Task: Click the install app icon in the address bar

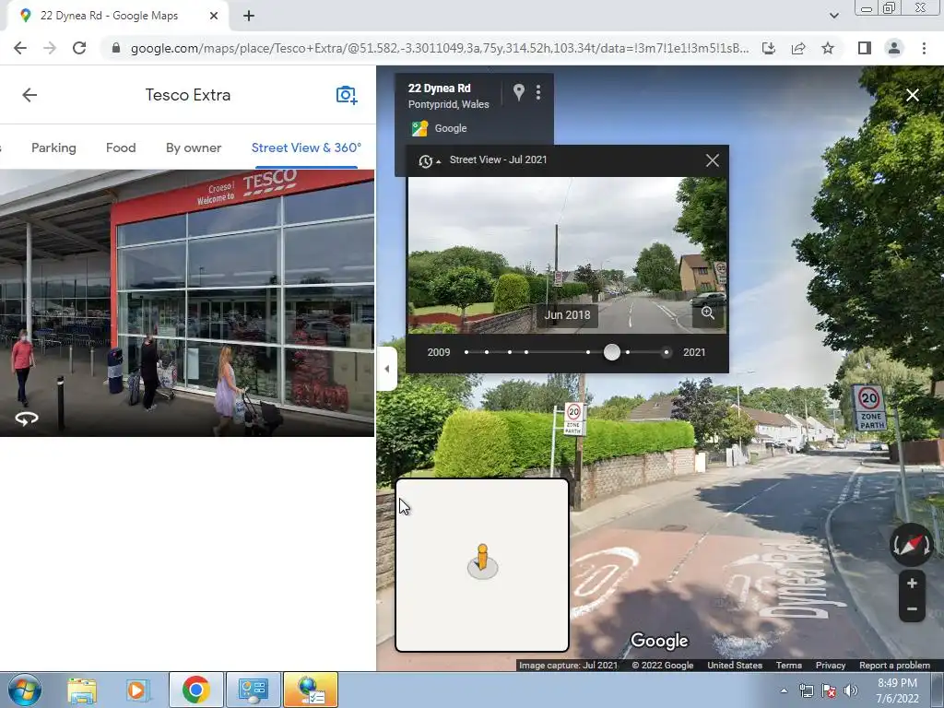Action: pyautogui.click(x=769, y=48)
